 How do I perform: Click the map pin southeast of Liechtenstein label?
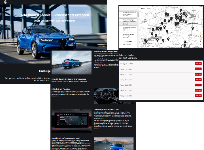coord(193,28)
